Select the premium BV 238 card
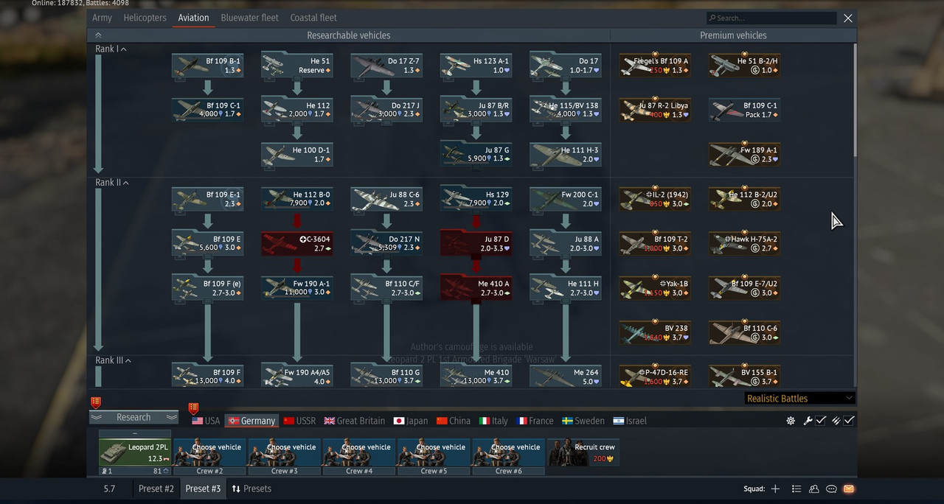This screenshot has height=504, width=944. (x=655, y=333)
